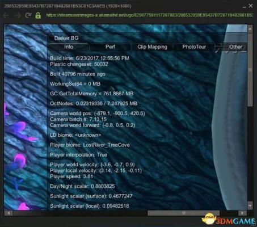Click the vertical scrollbar up arrow
The height and width of the screenshot is (227, 257).
coord(250,29)
